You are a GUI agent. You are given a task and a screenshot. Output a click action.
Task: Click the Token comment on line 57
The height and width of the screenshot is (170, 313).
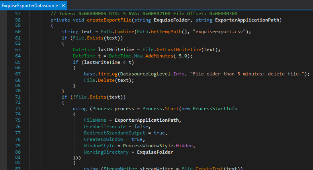[144, 14]
